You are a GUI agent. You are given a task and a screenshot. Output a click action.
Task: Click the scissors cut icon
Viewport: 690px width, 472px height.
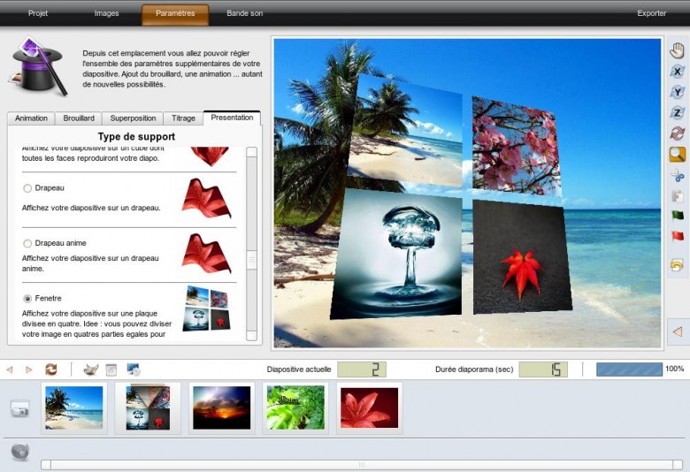[x=678, y=176]
